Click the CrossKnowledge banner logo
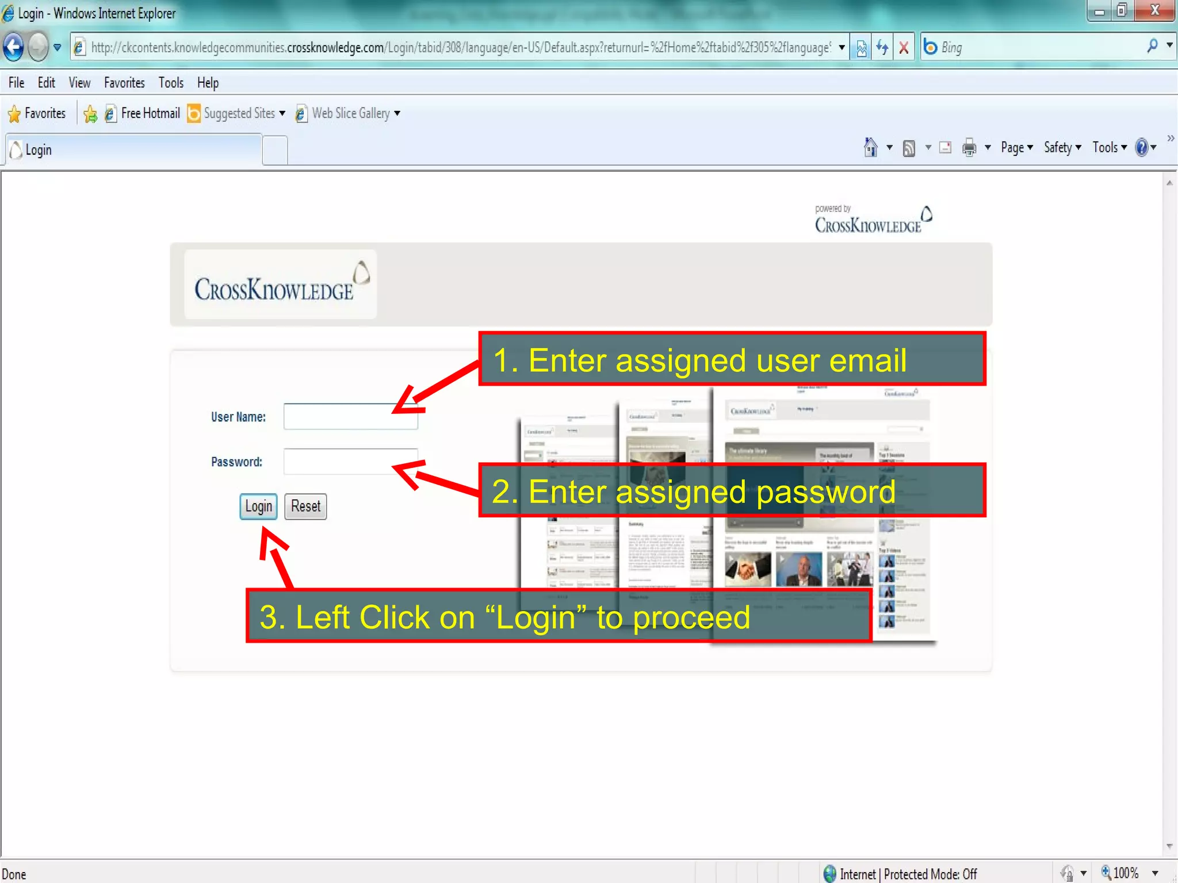This screenshot has width=1178, height=883. click(x=281, y=284)
